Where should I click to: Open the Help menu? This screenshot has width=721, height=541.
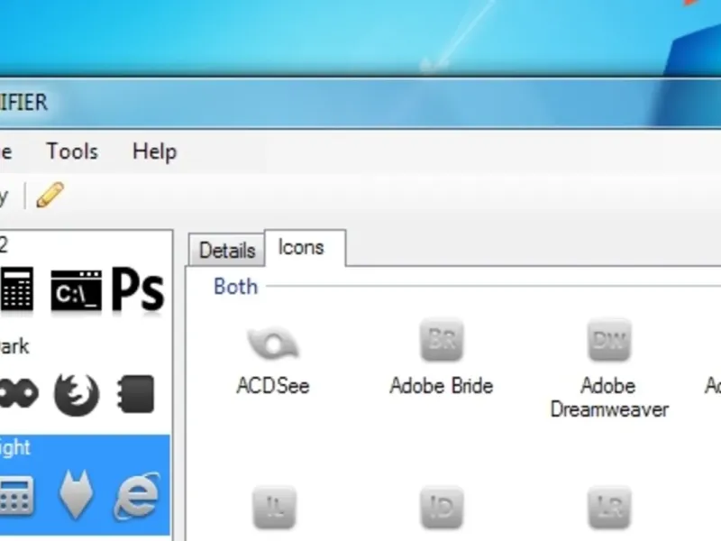pos(154,151)
